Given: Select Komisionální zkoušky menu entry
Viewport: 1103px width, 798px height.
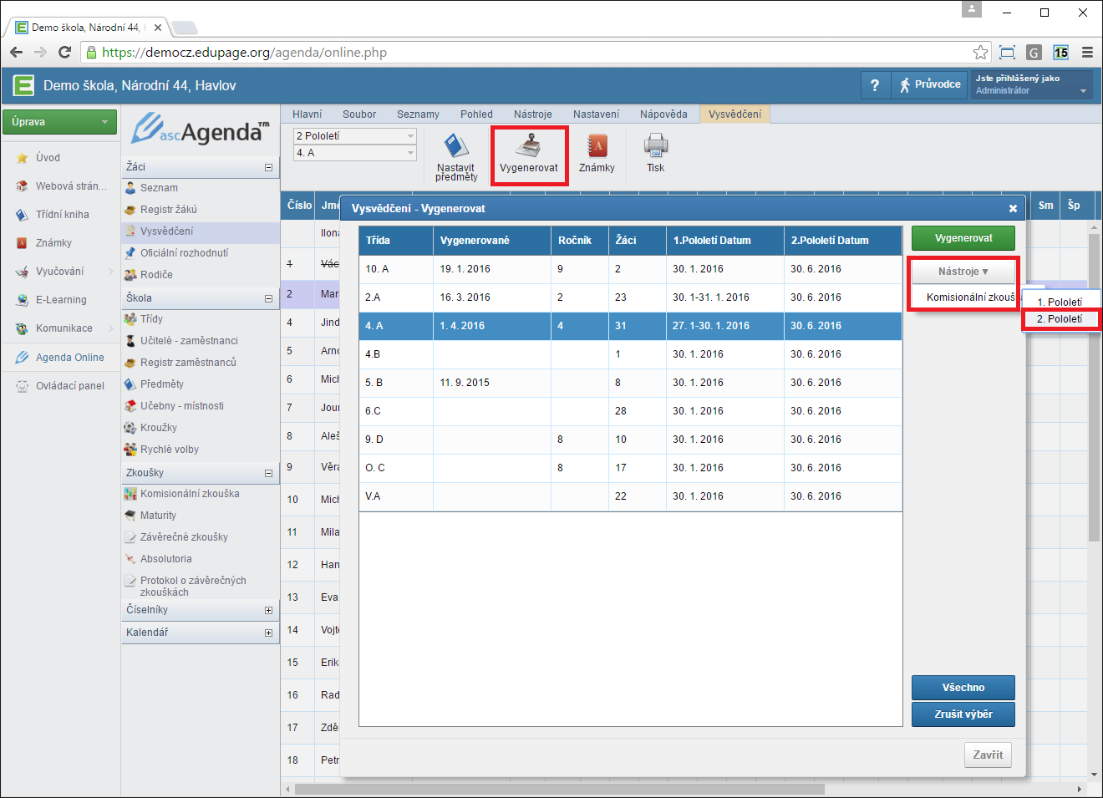Looking at the screenshot, I should [x=971, y=297].
